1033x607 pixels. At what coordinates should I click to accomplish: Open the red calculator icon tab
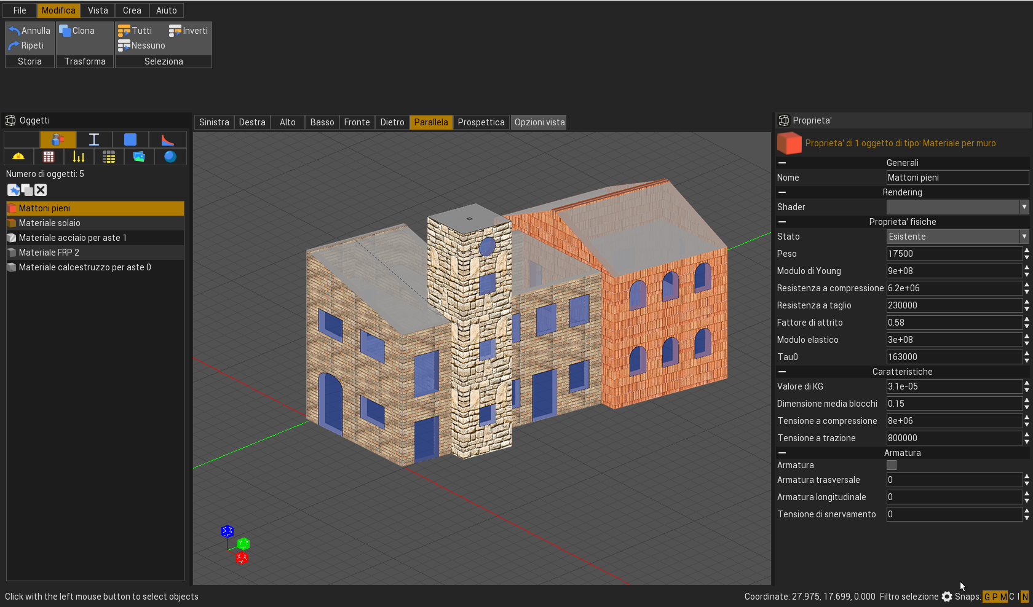click(49, 157)
